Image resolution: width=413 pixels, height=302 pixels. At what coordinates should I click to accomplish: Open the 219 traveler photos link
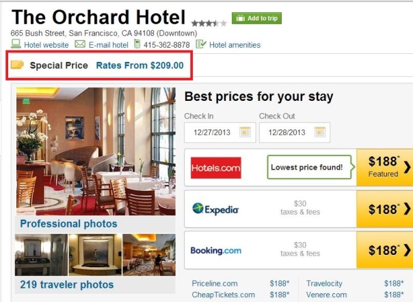(x=67, y=285)
